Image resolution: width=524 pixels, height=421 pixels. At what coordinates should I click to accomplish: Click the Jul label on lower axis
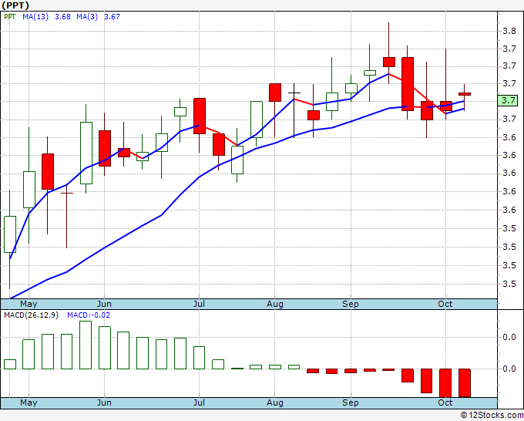coord(199,402)
